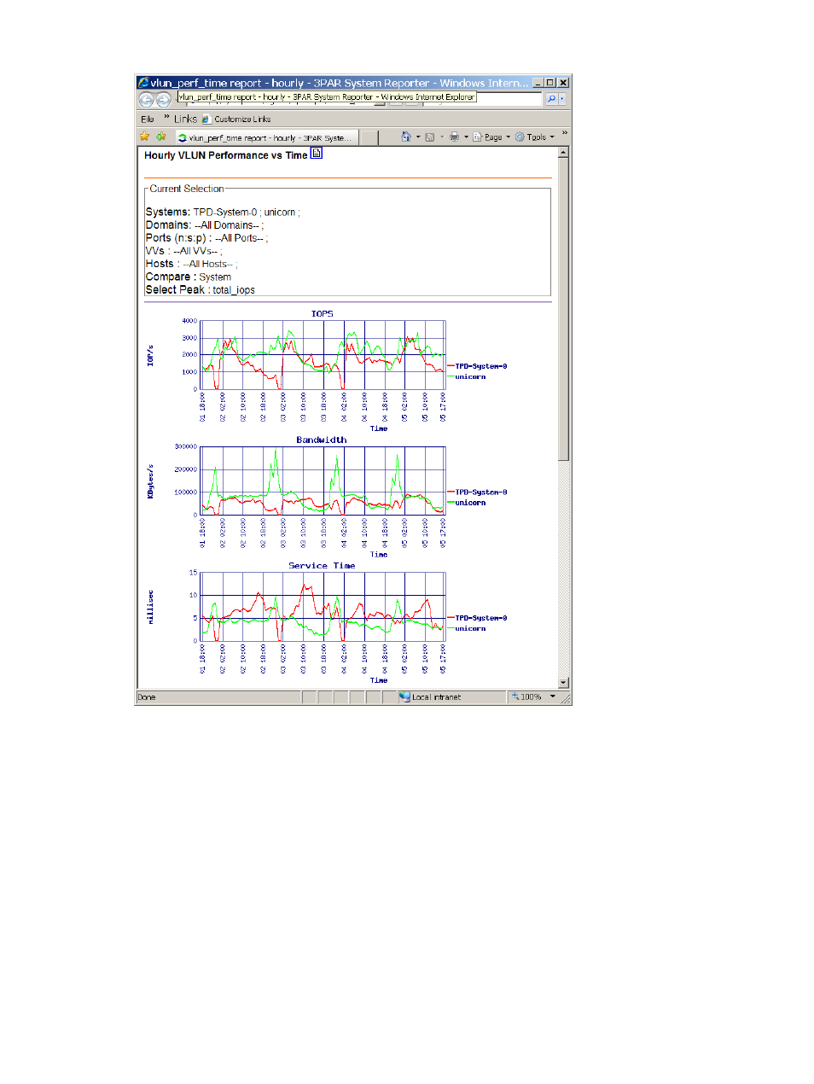Click the search magnifier icon

tap(551, 99)
